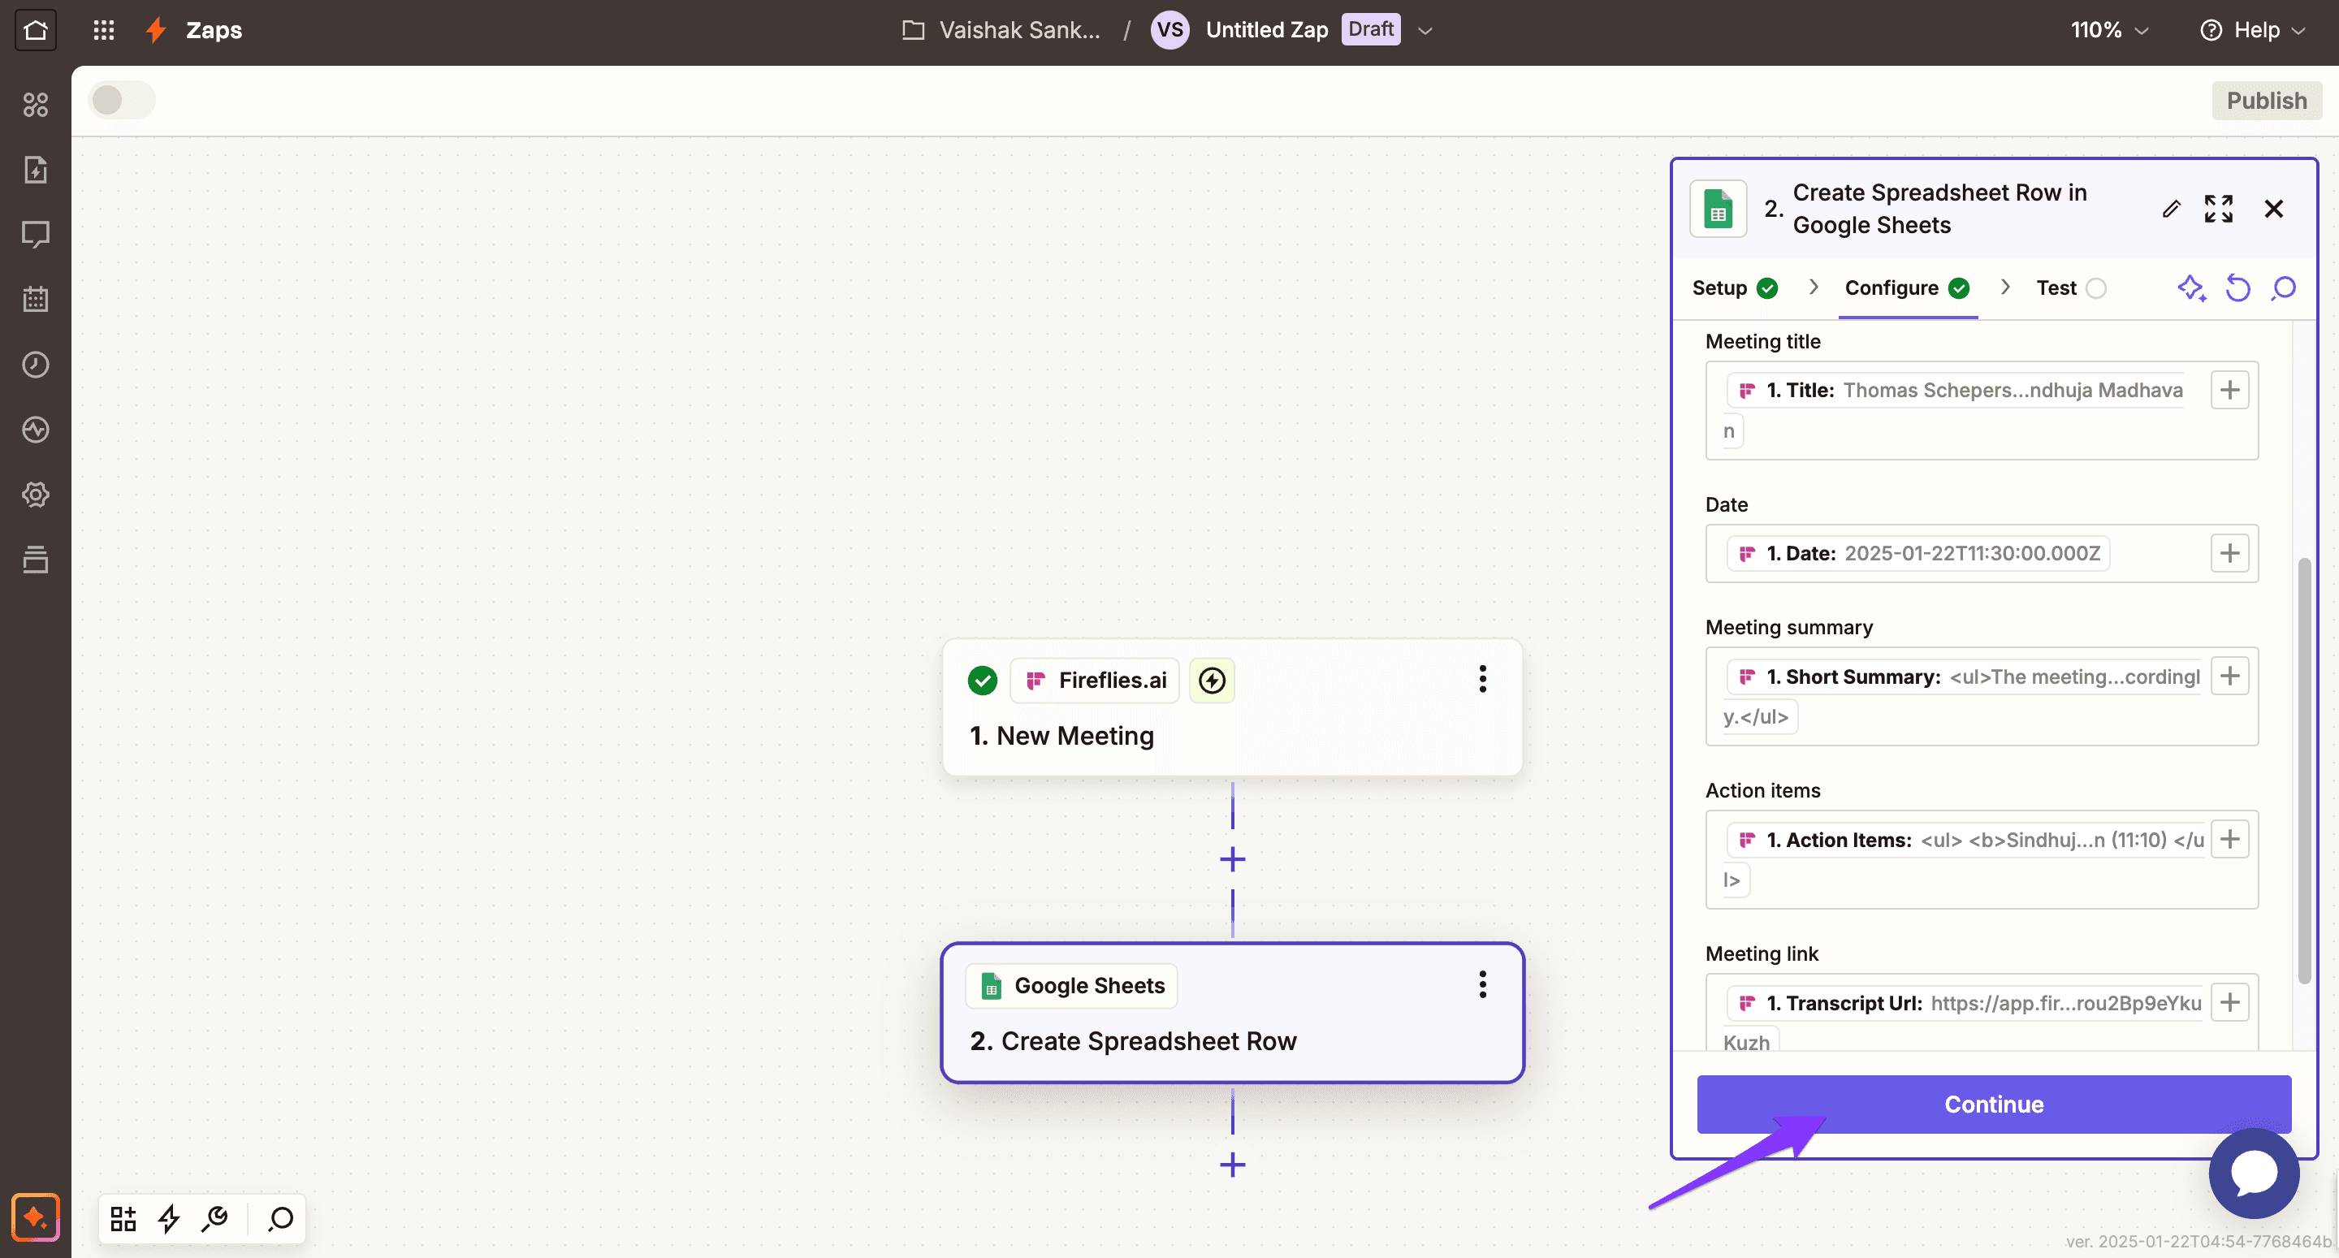Viewport: 2339px width, 1258px height.
Task: Open the Zap details page icon in sidebar
Action: tap(36, 170)
